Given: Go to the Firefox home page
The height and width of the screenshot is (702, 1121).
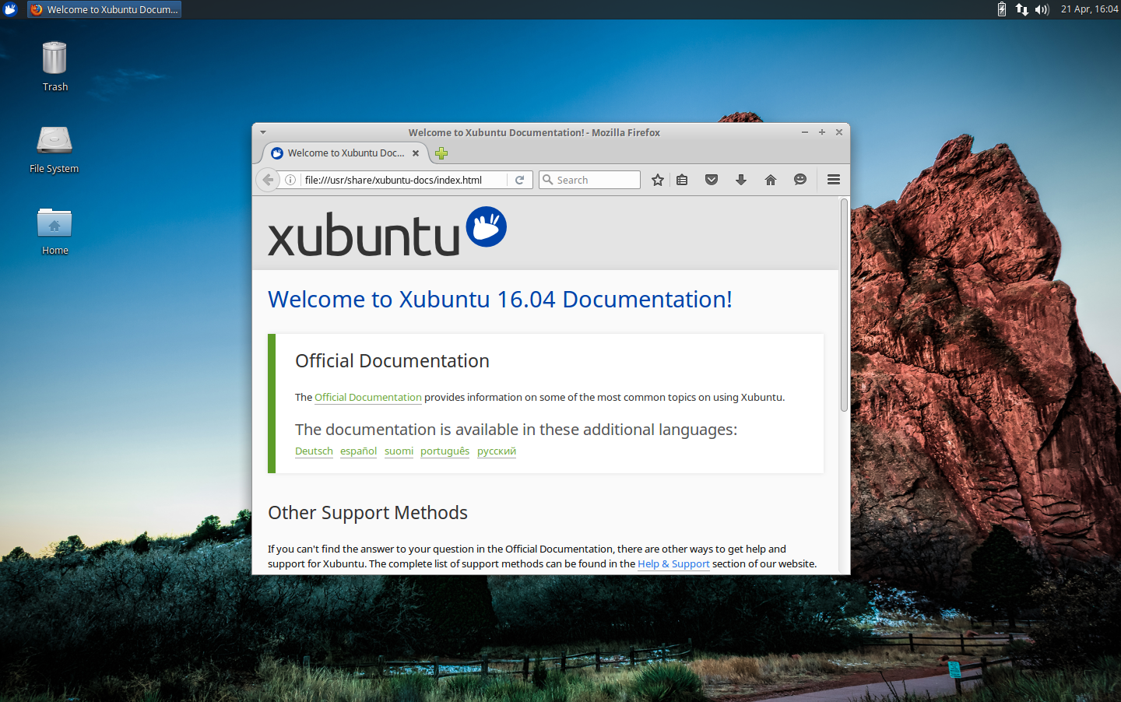Looking at the screenshot, I should [770, 180].
